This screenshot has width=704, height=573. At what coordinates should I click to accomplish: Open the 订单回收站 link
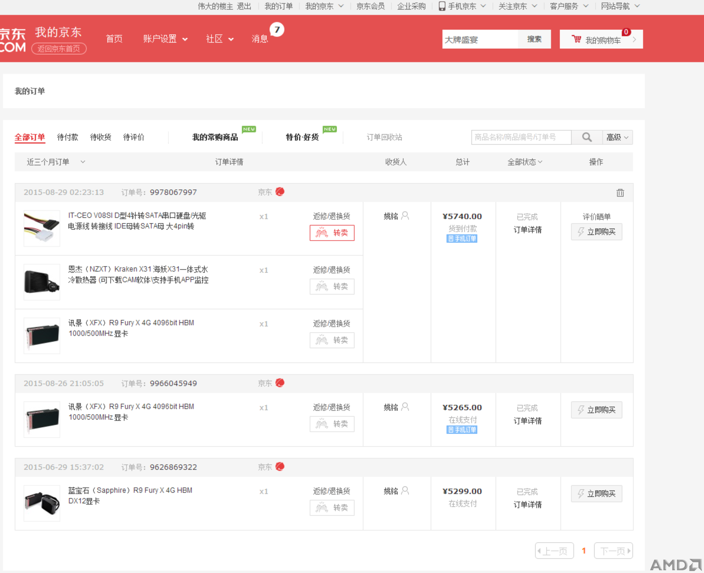pos(384,137)
